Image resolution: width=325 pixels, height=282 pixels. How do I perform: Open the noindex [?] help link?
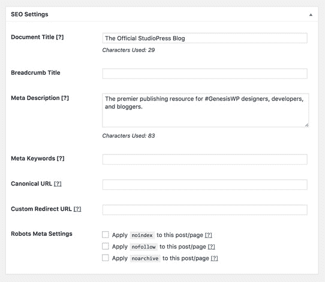click(x=209, y=235)
